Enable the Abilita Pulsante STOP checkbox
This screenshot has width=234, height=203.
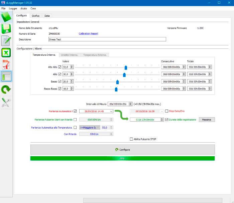point(131,139)
